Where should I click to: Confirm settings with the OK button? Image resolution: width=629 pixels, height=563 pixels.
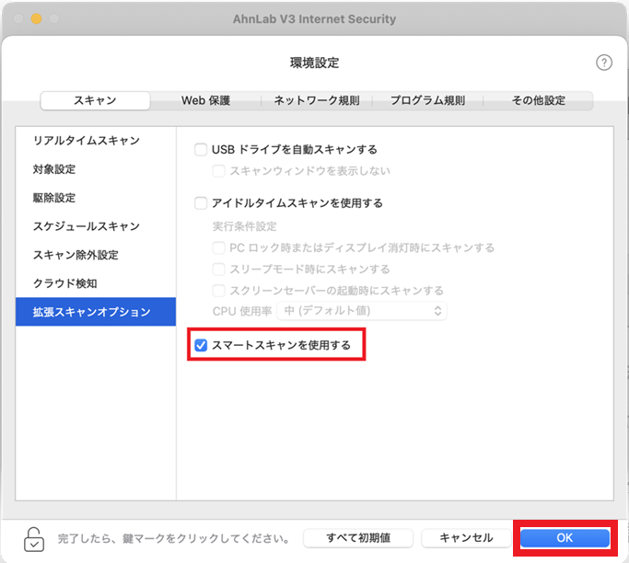click(x=565, y=538)
